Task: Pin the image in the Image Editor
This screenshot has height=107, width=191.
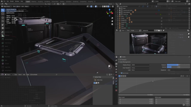Action: pyautogui.click(x=164, y=30)
